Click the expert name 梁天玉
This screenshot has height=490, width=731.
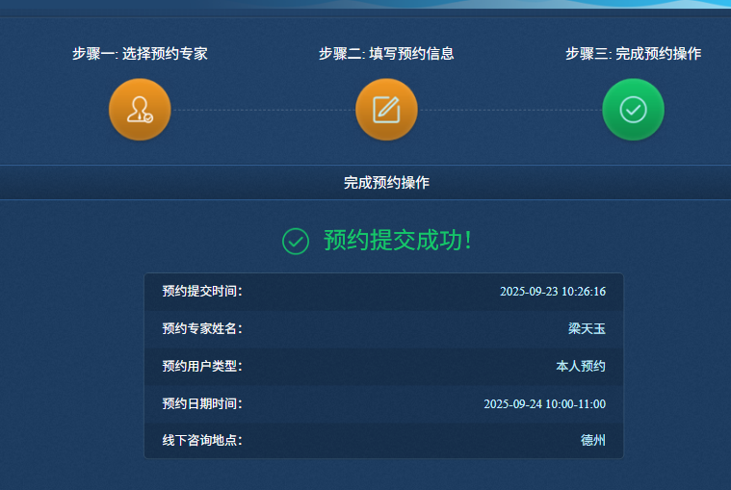pos(587,329)
